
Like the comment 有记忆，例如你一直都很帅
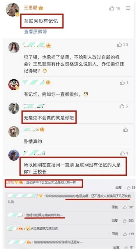click(x=123, y=83)
